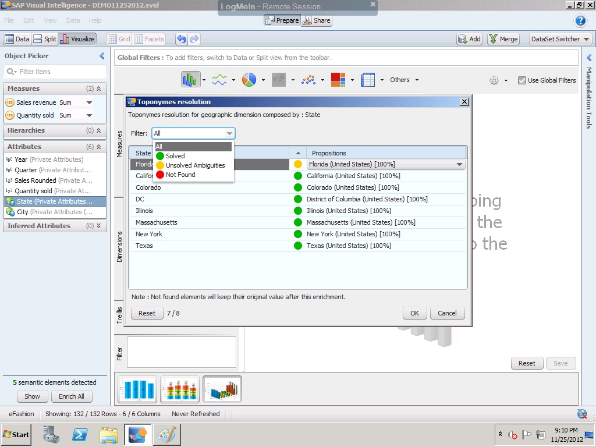Viewport: 596px width, 447px height.
Task: Open bar chart variants dropdown arrow
Action: (x=204, y=80)
